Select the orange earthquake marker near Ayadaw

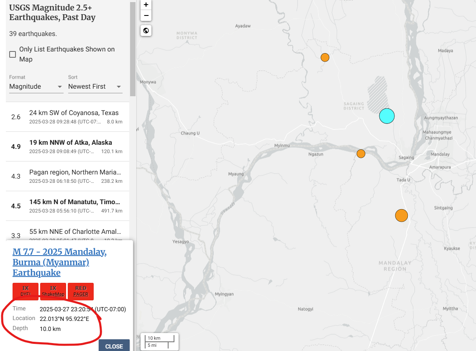(325, 57)
